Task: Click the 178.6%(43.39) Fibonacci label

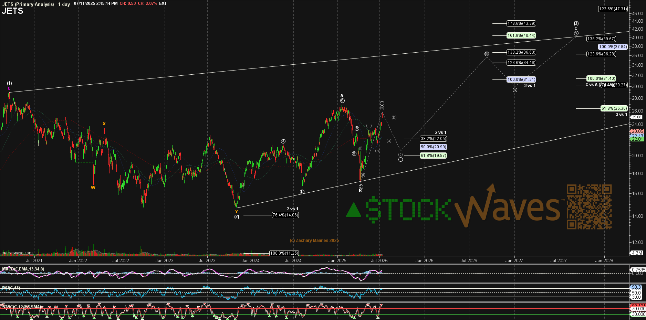Action: 521,23
